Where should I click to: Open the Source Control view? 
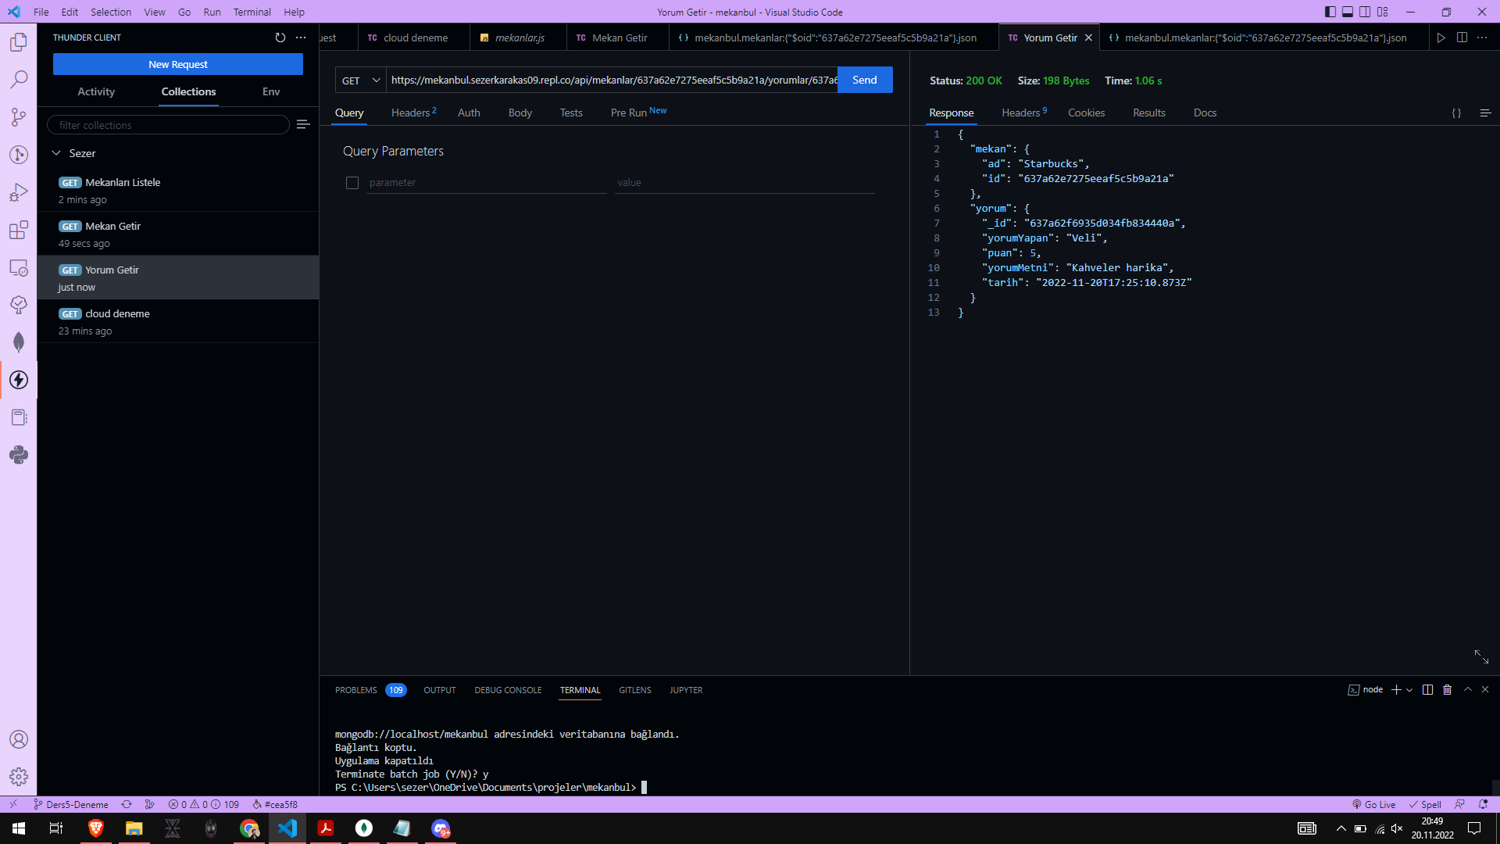tap(19, 117)
